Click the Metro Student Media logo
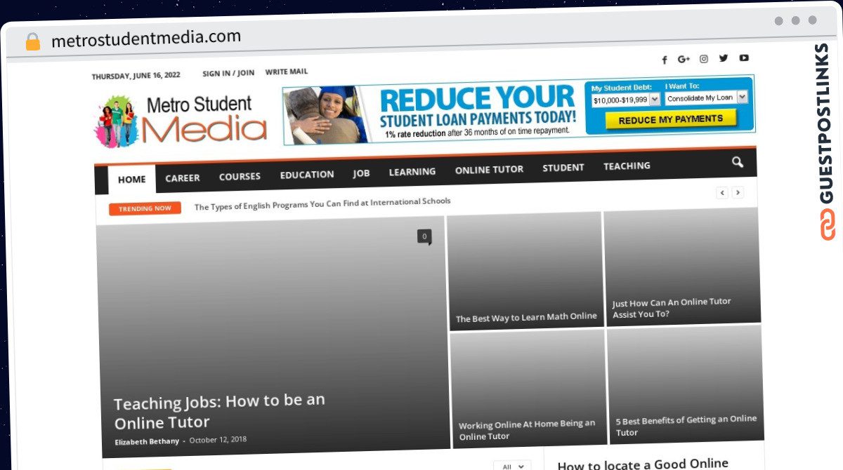The height and width of the screenshot is (470, 843). [181, 121]
